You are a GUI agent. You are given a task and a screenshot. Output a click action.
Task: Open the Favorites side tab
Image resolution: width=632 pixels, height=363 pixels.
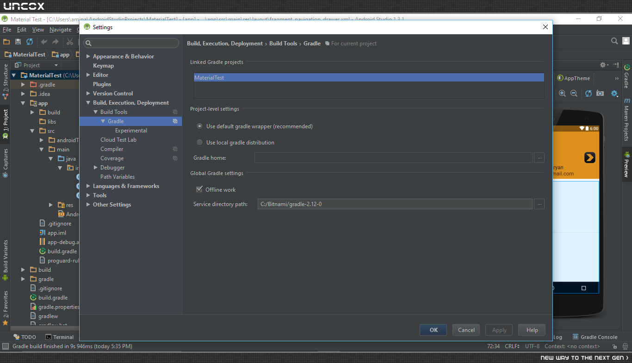(x=6, y=307)
